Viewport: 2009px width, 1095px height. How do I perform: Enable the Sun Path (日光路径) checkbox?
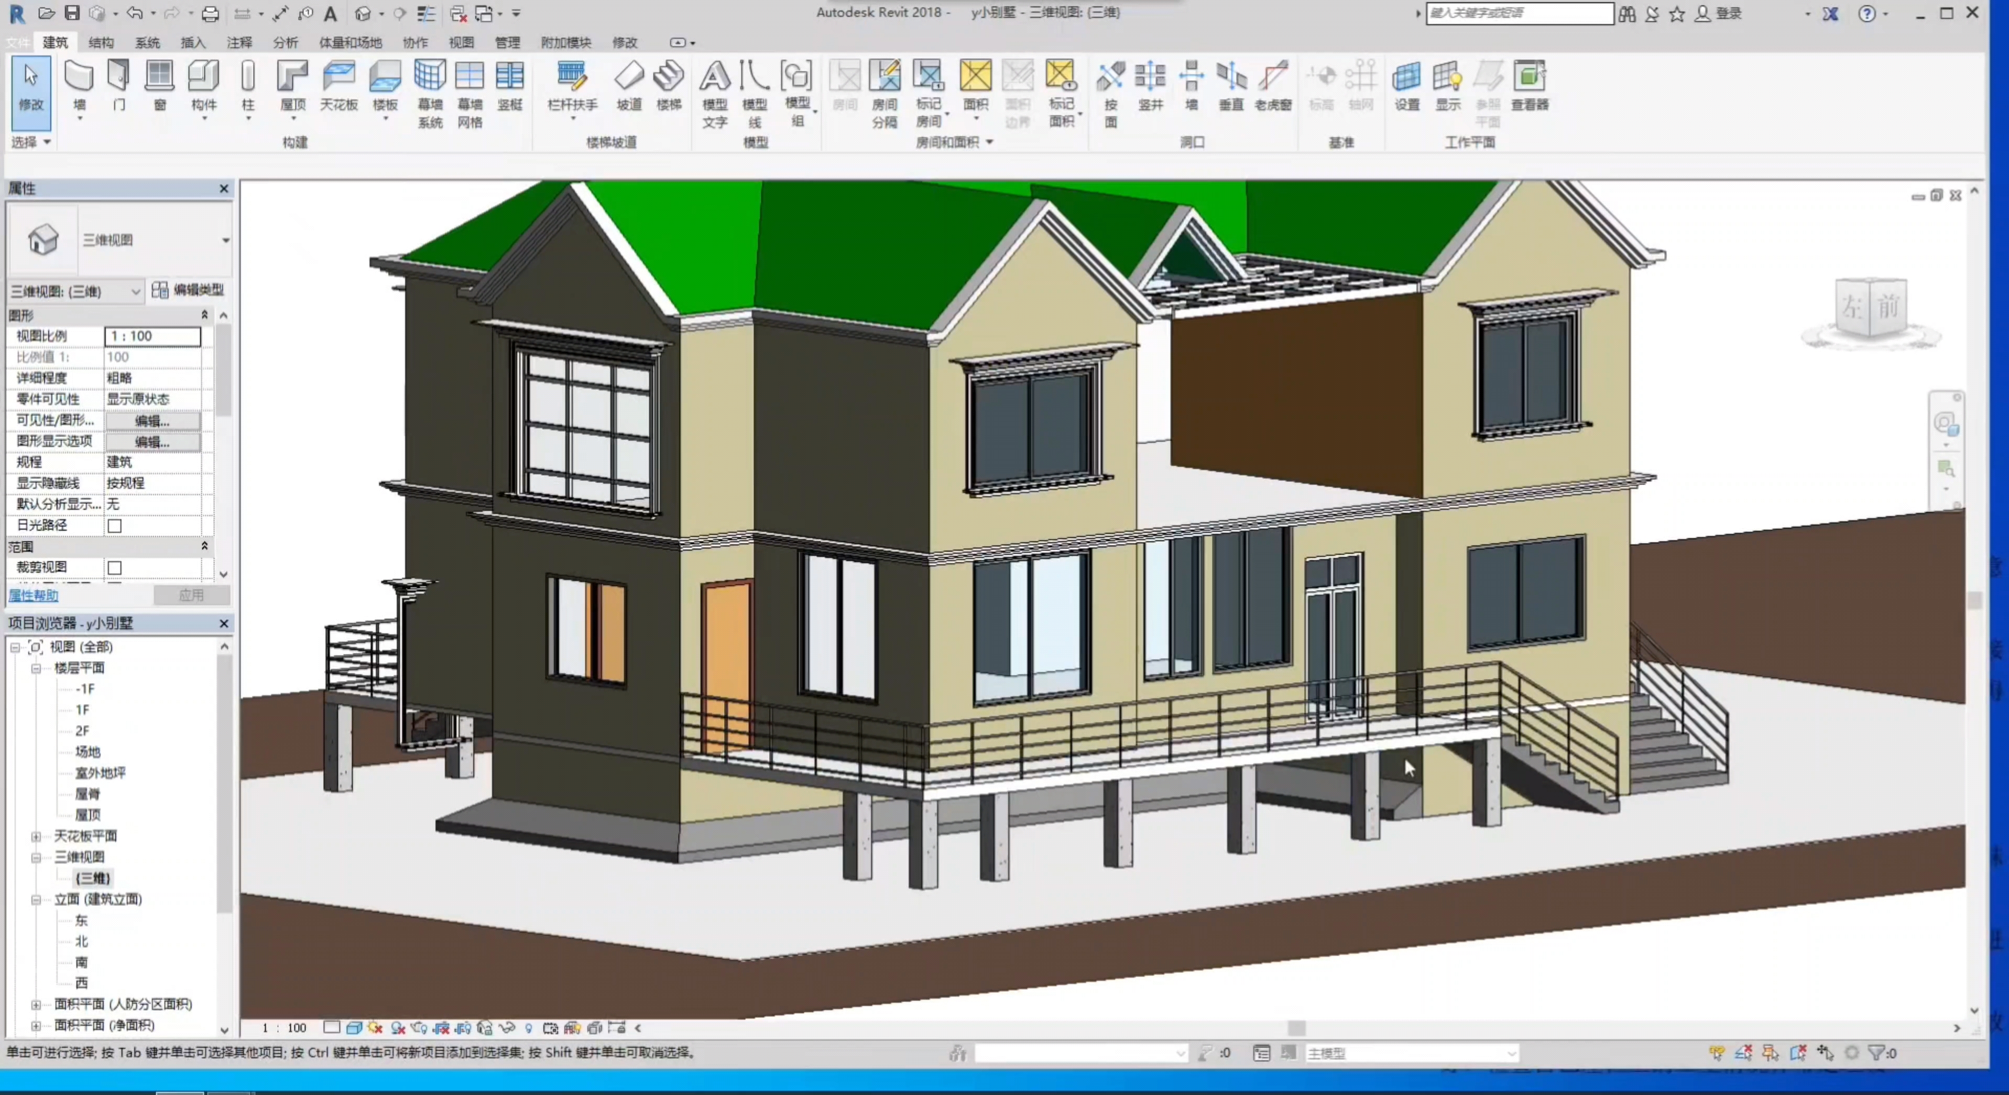[x=115, y=525]
